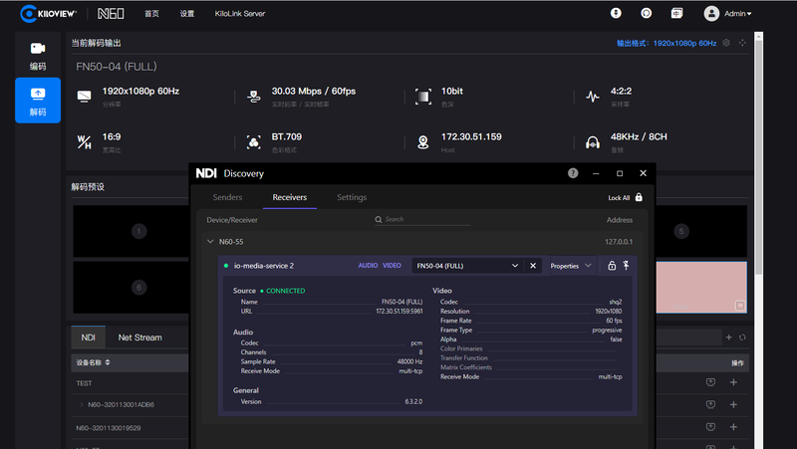Click the fullscreen arrows icon beside output format

(742, 43)
